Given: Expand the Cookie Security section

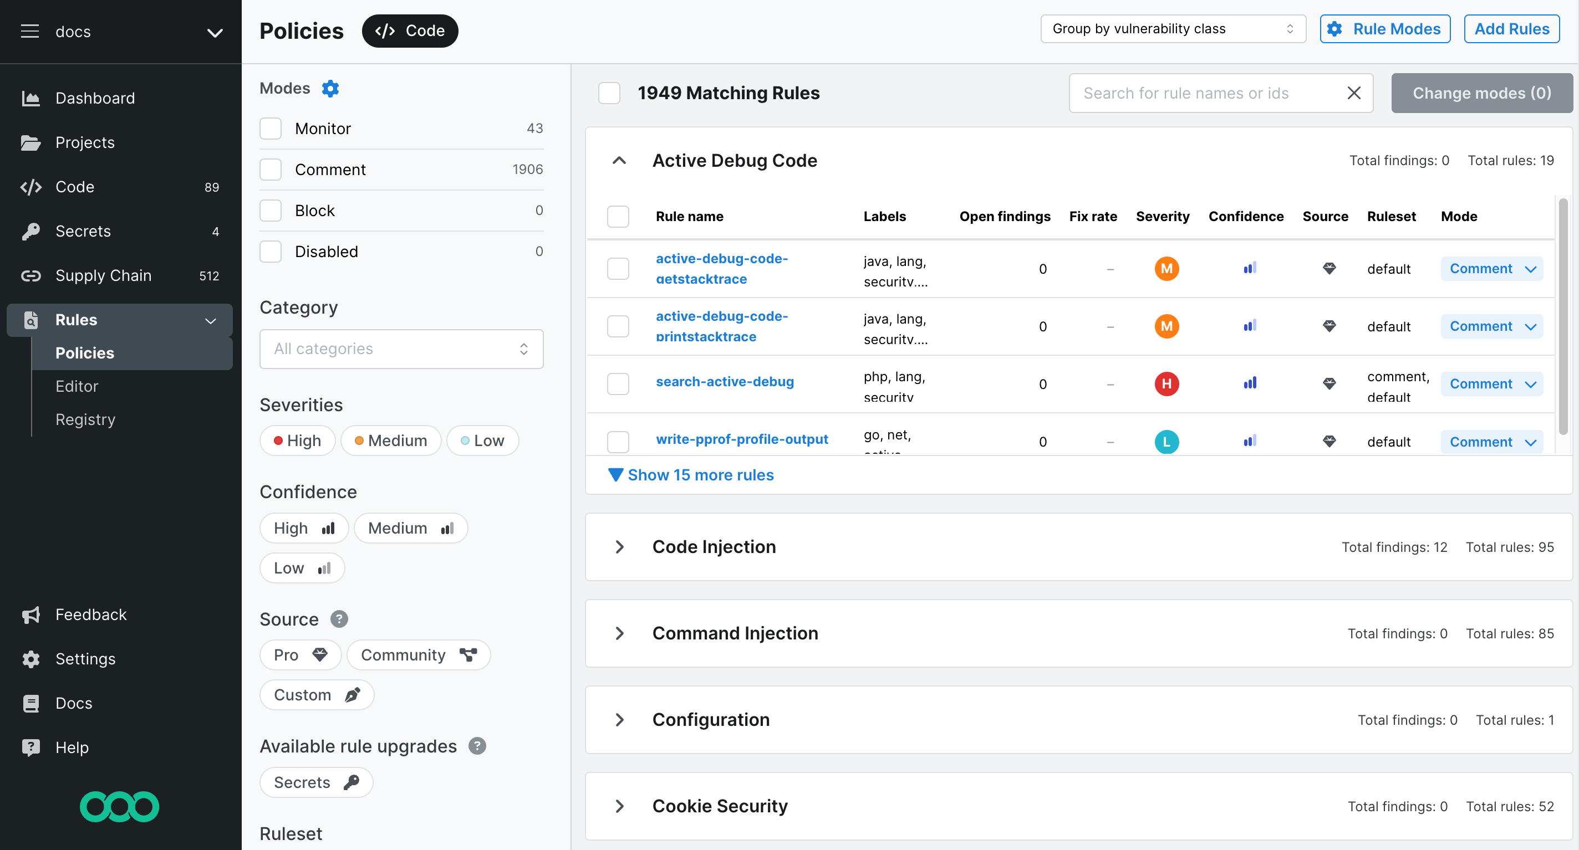Looking at the screenshot, I should point(620,806).
